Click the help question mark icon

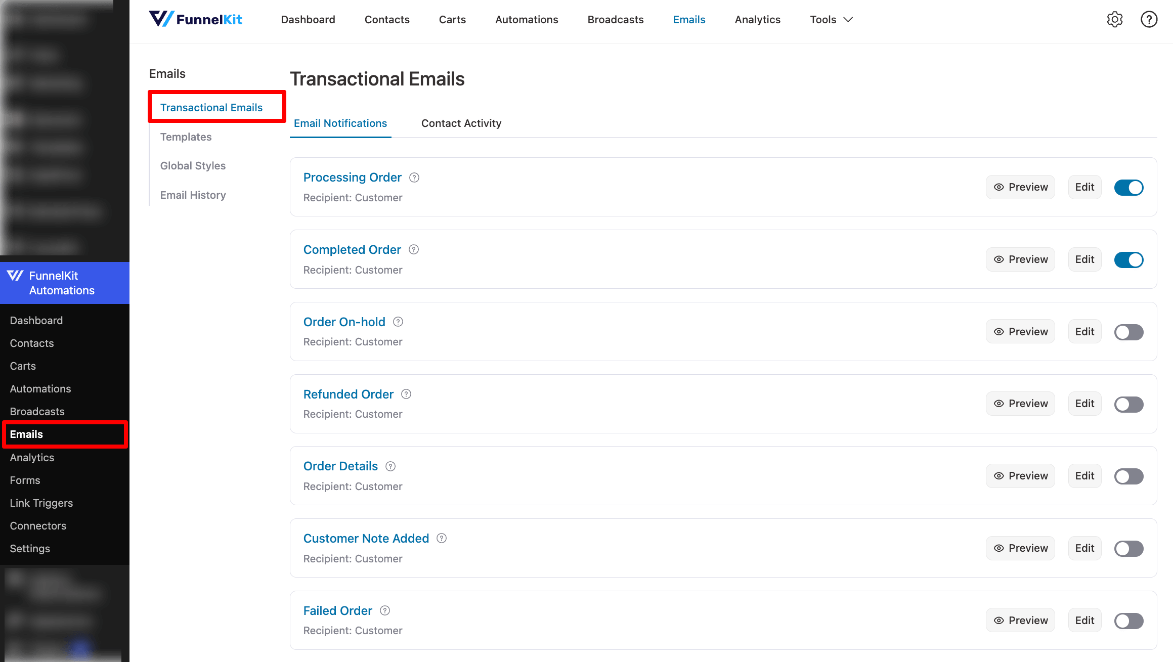click(x=1149, y=19)
